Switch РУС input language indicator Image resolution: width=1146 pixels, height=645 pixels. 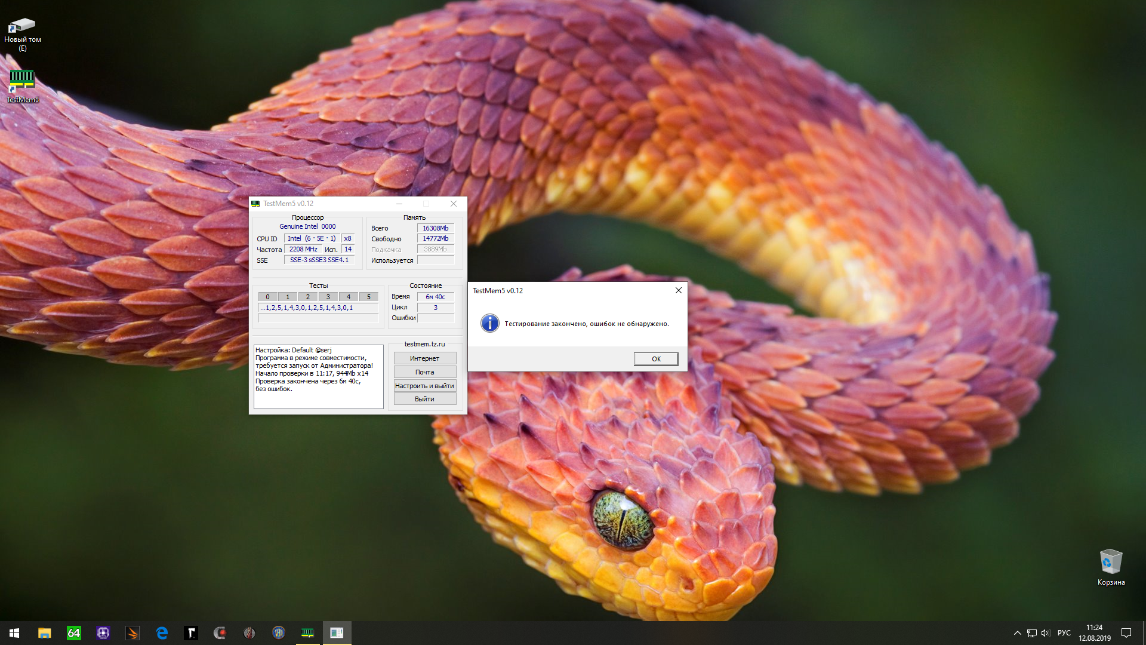[1064, 633]
